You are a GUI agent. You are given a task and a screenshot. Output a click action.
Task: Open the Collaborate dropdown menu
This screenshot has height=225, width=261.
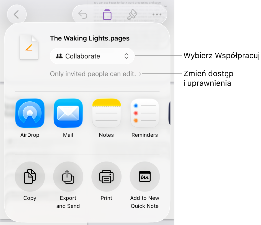(92, 56)
